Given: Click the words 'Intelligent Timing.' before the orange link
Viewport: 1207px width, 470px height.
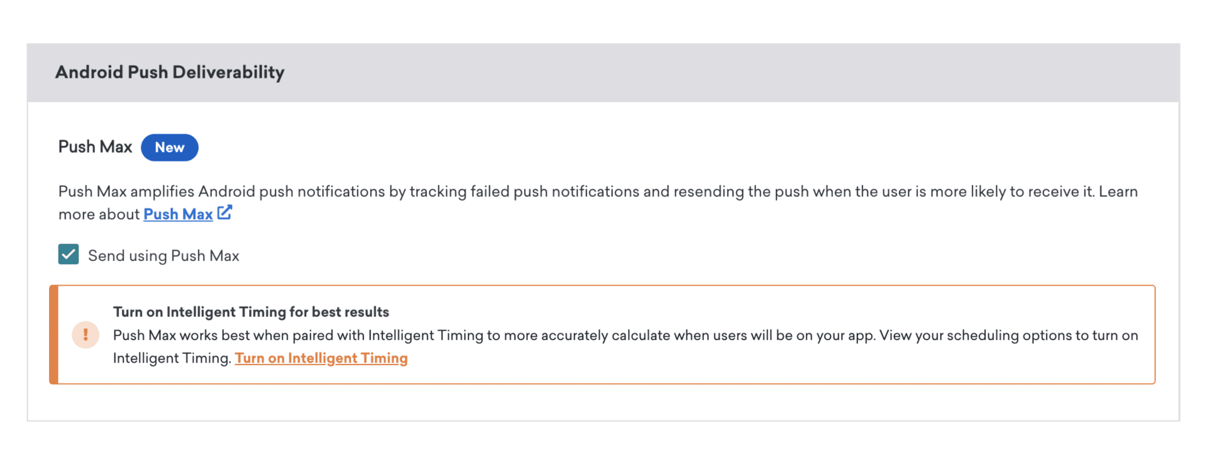Looking at the screenshot, I should point(172,358).
